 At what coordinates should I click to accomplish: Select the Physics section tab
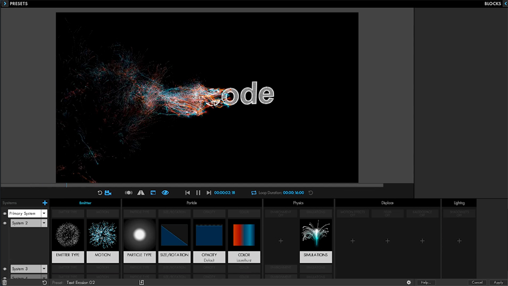[x=298, y=203]
